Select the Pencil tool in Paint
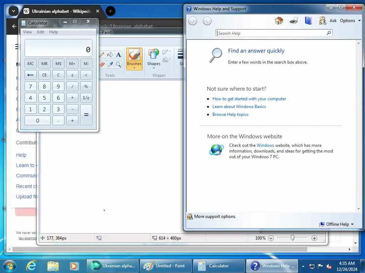The width and height of the screenshot is (365, 273). click(x=102, y=54)
